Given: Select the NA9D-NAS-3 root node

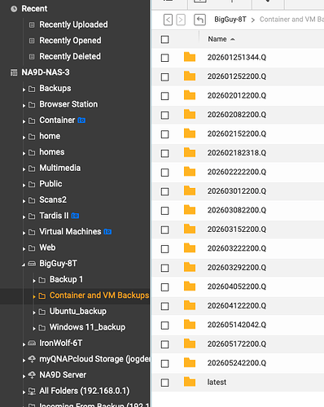Looking at the screenshot, I should (46, 72).
